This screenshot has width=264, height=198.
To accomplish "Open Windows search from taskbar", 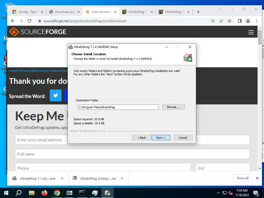I will click(19, 193).
